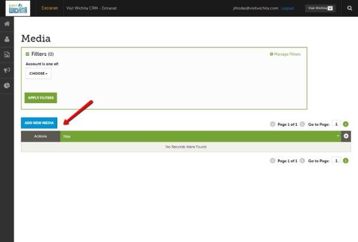Open the Manage Filters link
The height and width of the screenshot is (242, 358).
(x=285, y=54)
